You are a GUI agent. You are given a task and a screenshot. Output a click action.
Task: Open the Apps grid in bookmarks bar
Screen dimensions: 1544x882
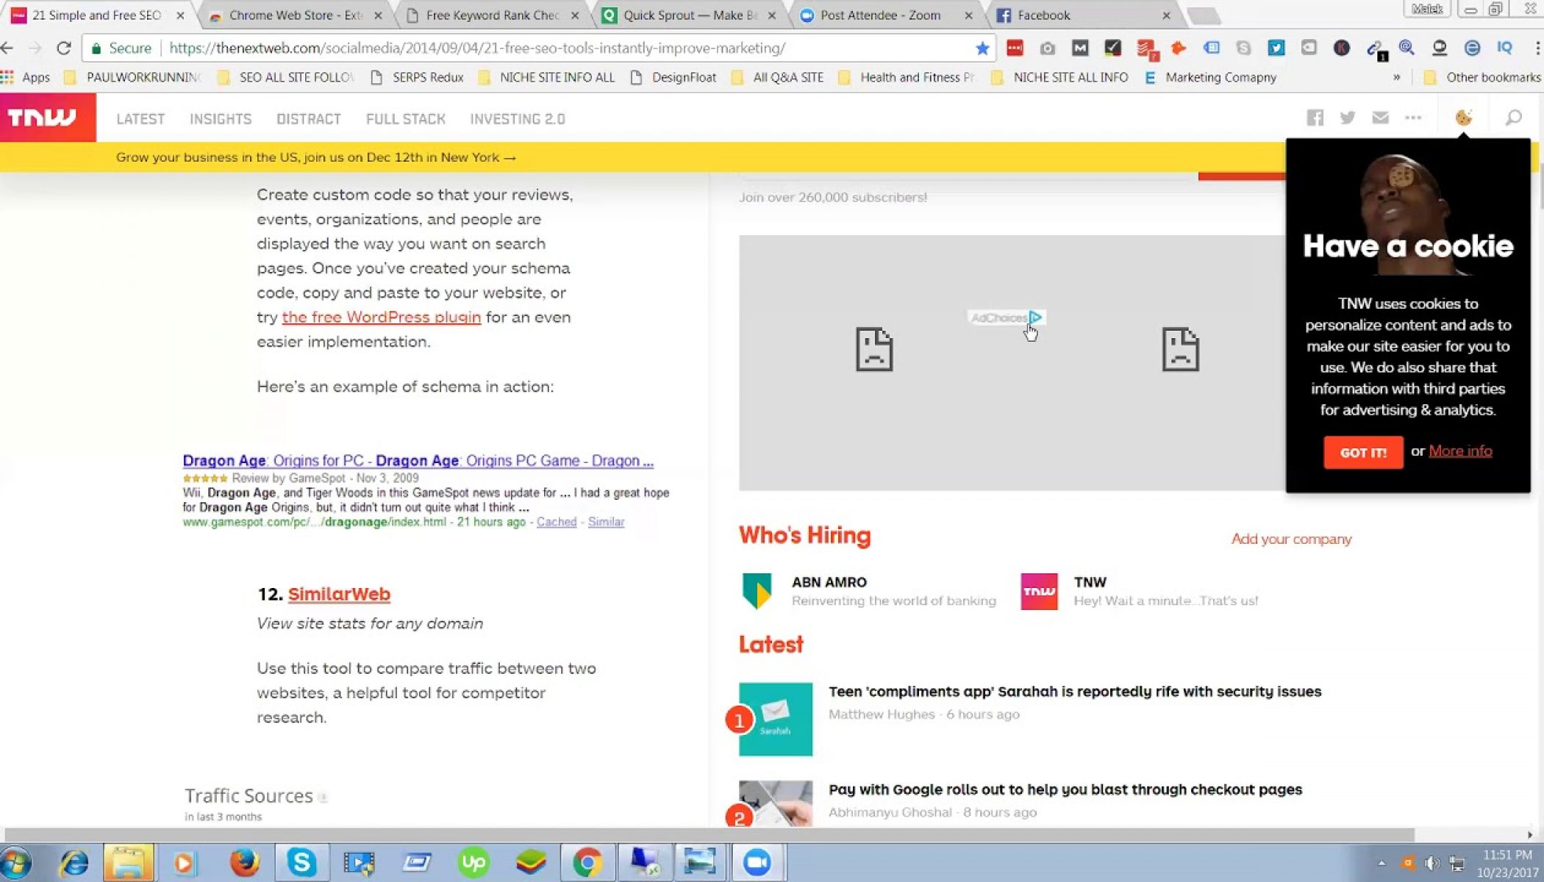click(26, 77)
